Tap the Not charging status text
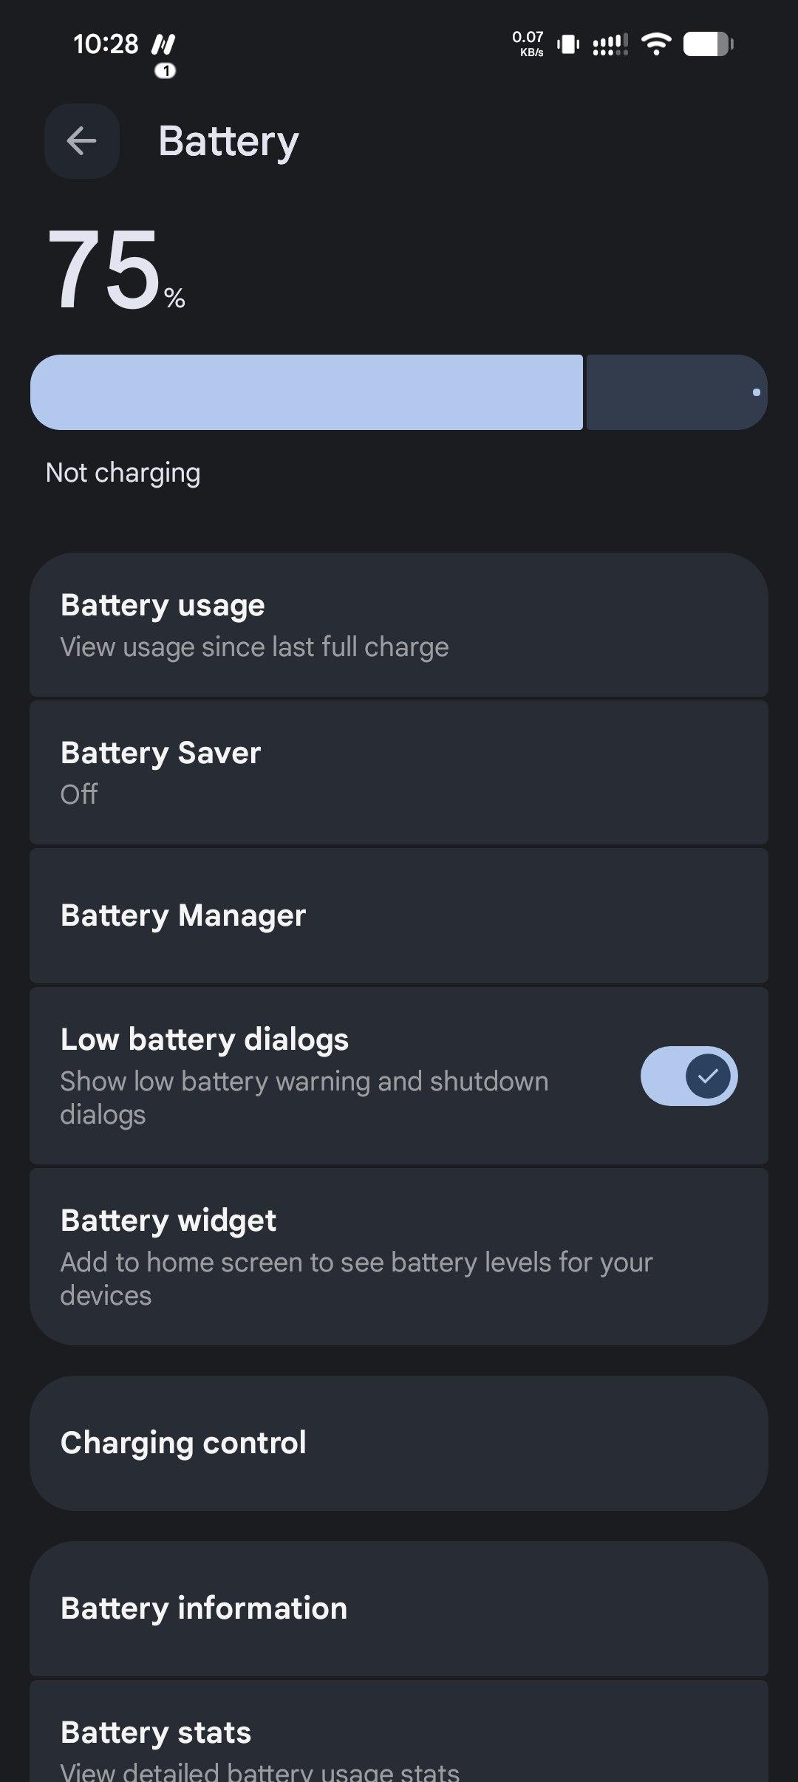Image resolution: width=798 pixels, height=1782 pixels. [123, 473]
